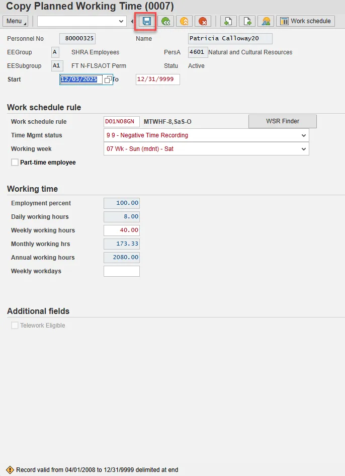Image resolution: width=345 pixels, height=476 pixels.
Task: Click the Save diskette icon
Action: pyautogui.click(x=147, y=21)
